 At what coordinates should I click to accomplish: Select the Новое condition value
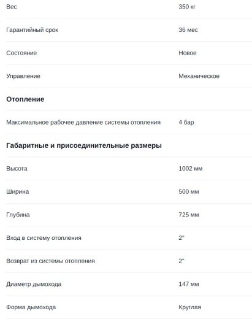click(188, 53)
